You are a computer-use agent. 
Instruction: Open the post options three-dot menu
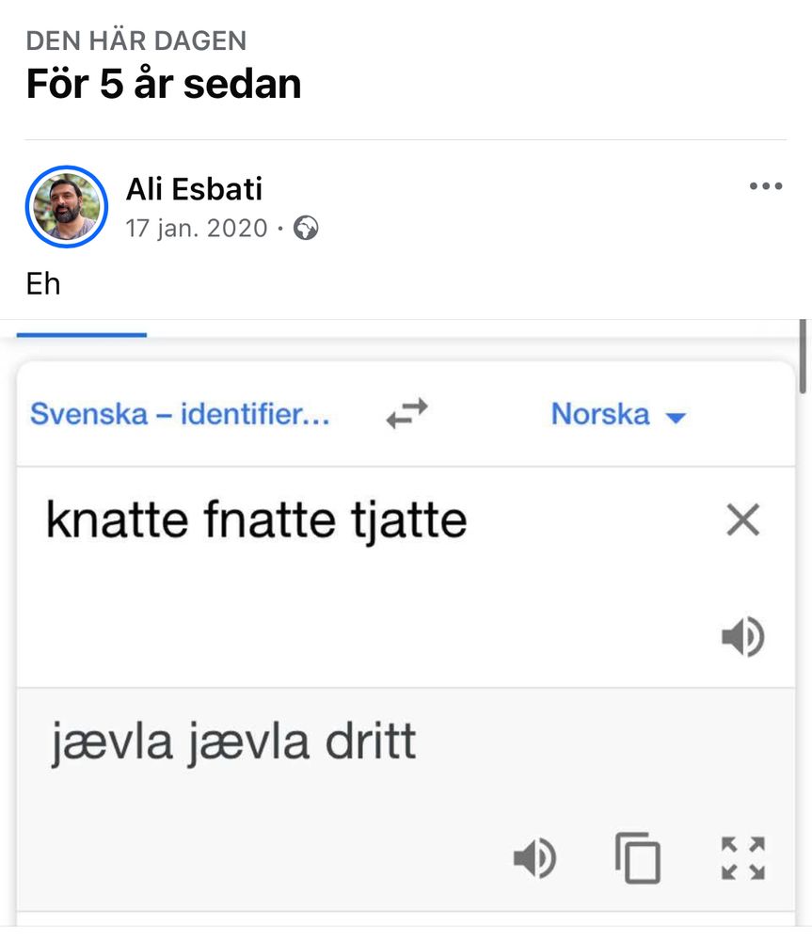coord(767,185)
